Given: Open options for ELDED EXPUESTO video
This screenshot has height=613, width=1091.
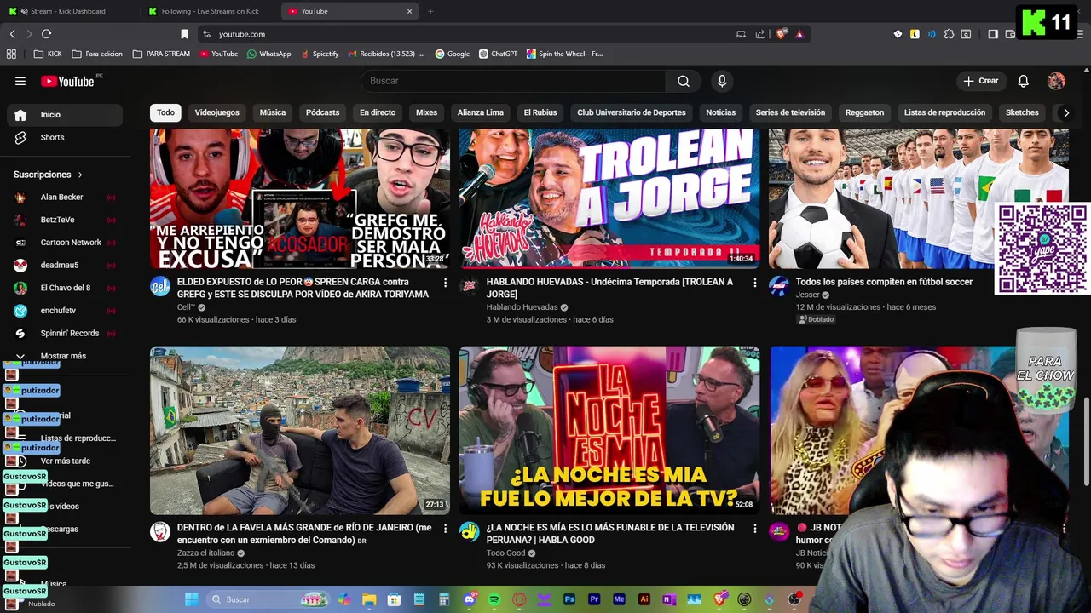Looking at the screenshot, I should 445,283.
